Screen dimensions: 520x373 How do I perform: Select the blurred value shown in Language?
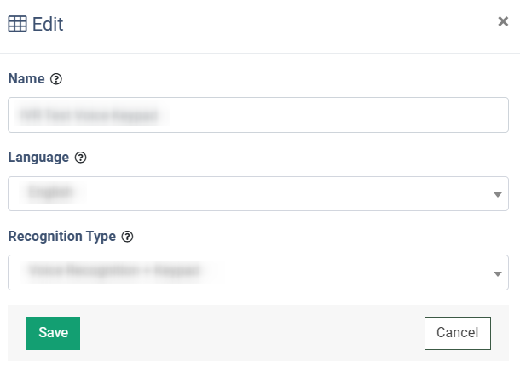pos(53,193)
